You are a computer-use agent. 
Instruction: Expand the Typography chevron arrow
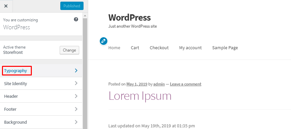[x=76, y=70]
